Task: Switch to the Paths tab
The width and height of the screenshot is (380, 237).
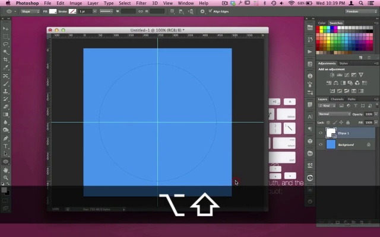Action: click(351, 99)
